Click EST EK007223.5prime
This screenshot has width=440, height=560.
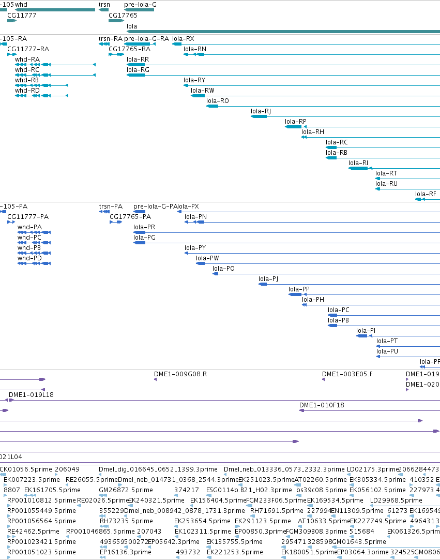32,480
